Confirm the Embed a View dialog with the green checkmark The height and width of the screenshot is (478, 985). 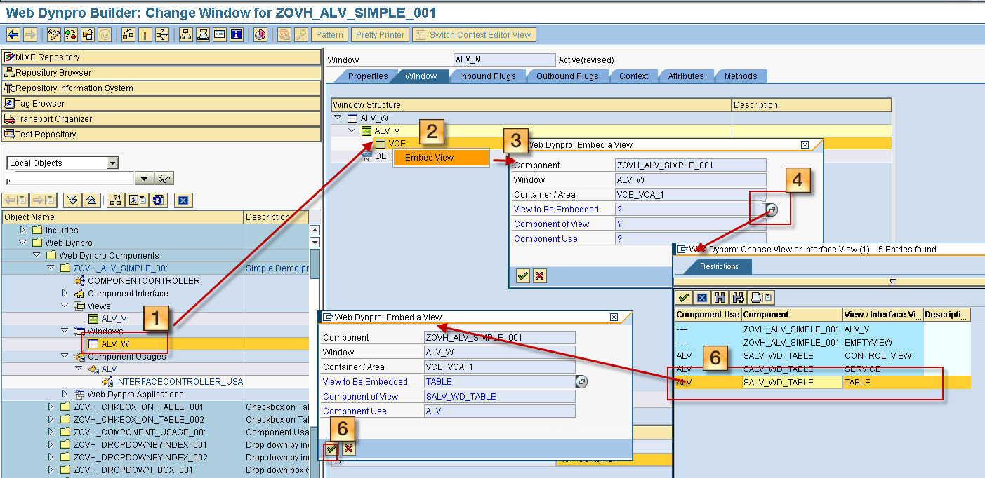click(330, 449)
